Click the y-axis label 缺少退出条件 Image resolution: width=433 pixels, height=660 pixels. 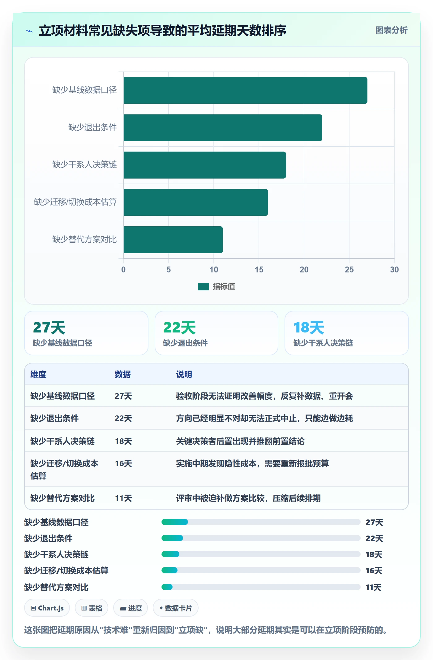tap(92, 127)
